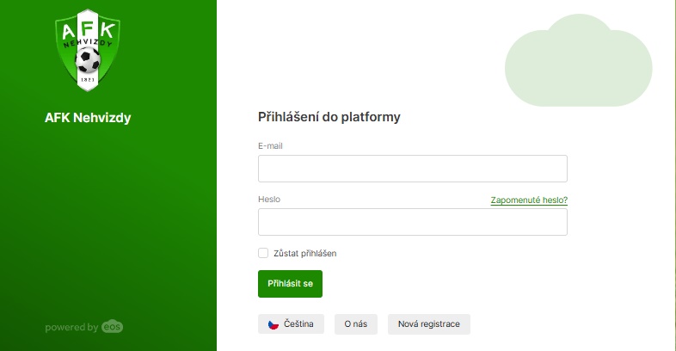Image resolution: width=676 pixels, height=351 pixels.
Task: Click the Czech flag icon
Action: 273,324
